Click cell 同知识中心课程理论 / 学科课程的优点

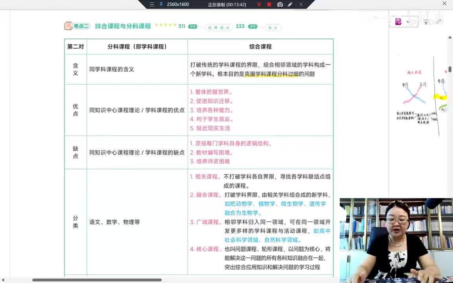click(137, 110)
